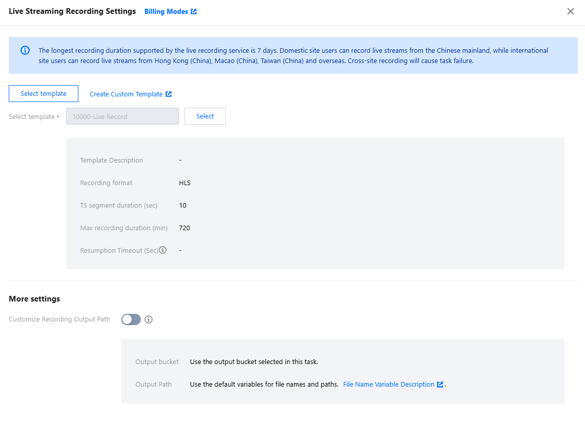
Task: Switch to the Select template tab
Action: (44, 94)
